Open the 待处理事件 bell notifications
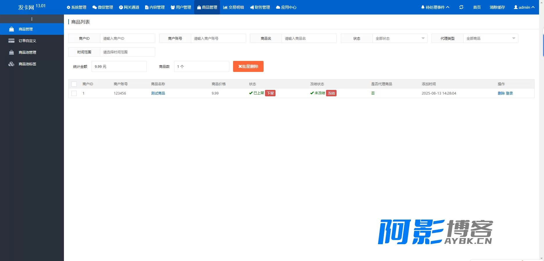Screen dimensions: 544x261 435,7
